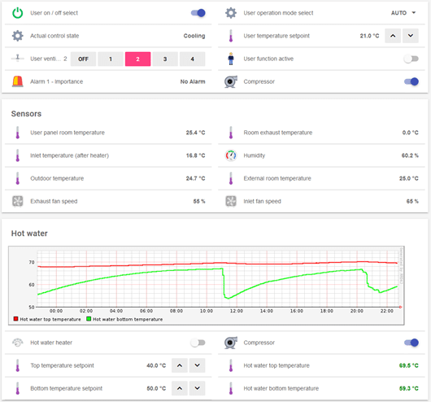Increase the user temperature setpoint
This screenshot has height=402, width=431.
click(393, 36)
